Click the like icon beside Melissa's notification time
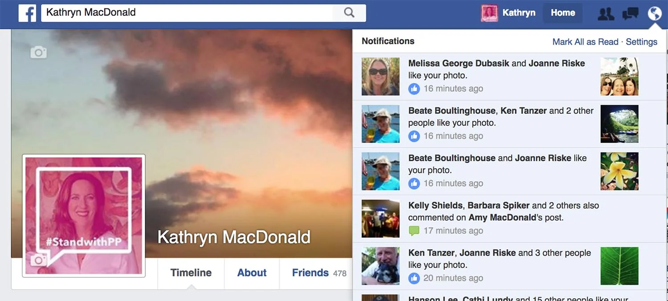 (414, 89)
